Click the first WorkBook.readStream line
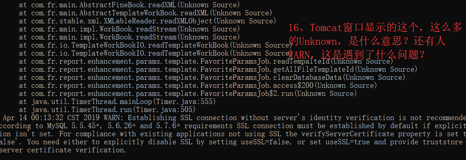The image size is (466, 160). (129, 29)
